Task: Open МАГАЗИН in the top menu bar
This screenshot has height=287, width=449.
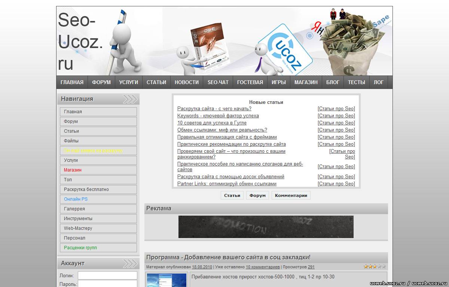Action: tap(306, 82)
